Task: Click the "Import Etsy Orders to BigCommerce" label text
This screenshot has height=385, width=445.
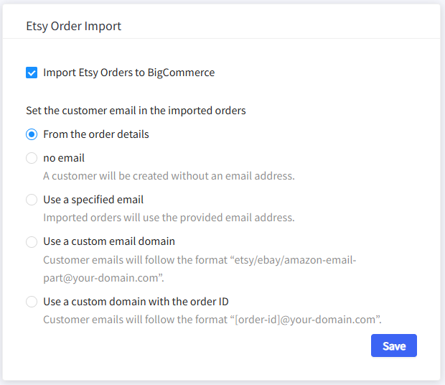Action: tap(128, 73)
